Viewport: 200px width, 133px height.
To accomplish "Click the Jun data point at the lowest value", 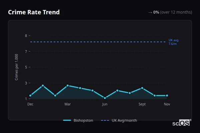I will point(105,98).
